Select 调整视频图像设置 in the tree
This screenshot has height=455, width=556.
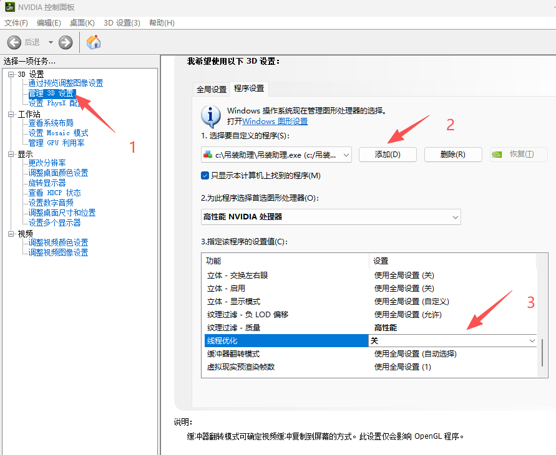point(58,252)
